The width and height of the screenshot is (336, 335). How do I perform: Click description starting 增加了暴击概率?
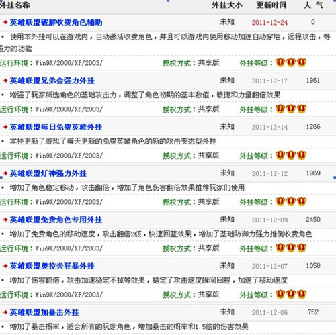[129, 326]
